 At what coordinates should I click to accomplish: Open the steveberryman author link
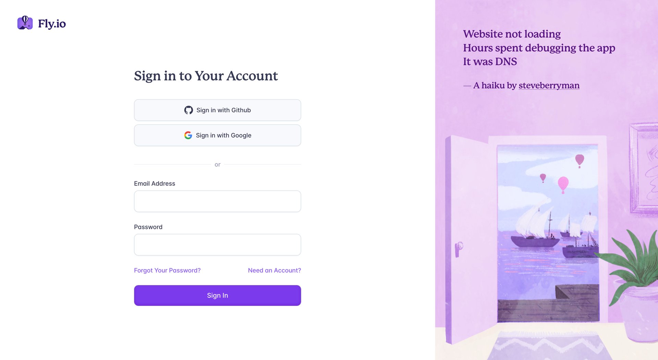pos(549,85)
